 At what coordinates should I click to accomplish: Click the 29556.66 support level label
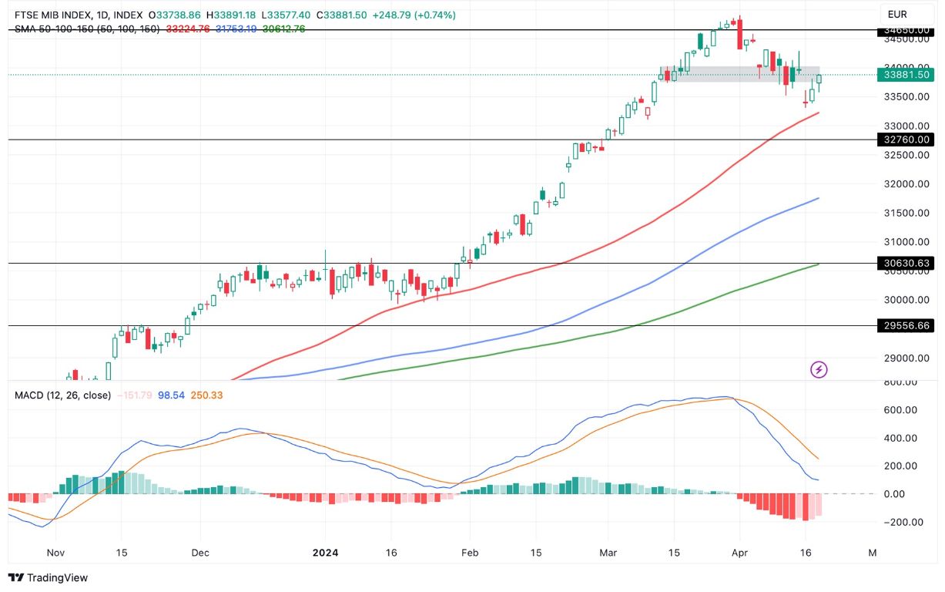tap(905, 325)
